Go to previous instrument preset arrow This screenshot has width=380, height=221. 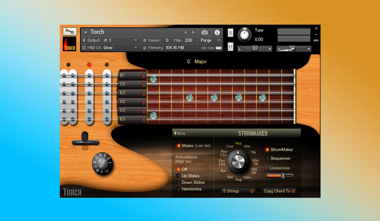coord(185,32)
